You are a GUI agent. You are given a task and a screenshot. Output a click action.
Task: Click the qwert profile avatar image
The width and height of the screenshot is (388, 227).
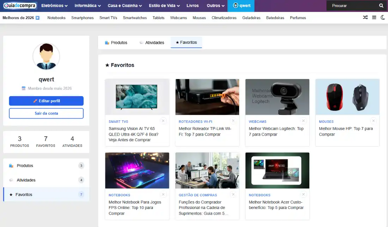click(46, 56)
